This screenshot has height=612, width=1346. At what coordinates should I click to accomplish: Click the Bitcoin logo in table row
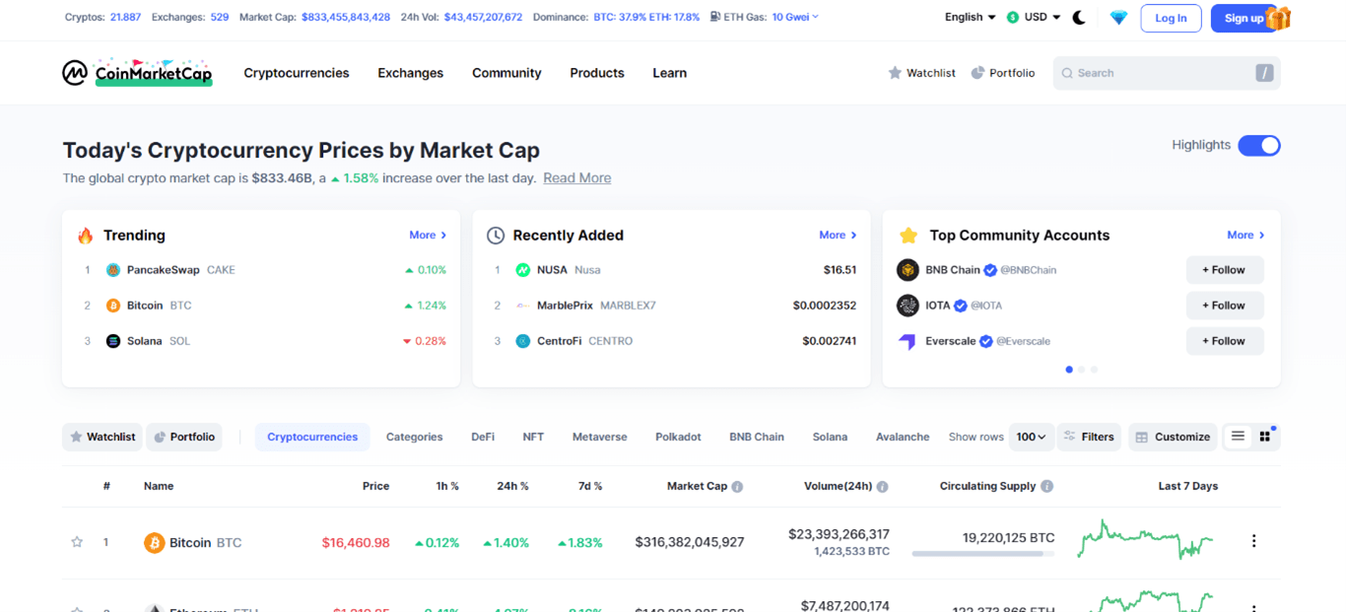click(x=154, y=543)
